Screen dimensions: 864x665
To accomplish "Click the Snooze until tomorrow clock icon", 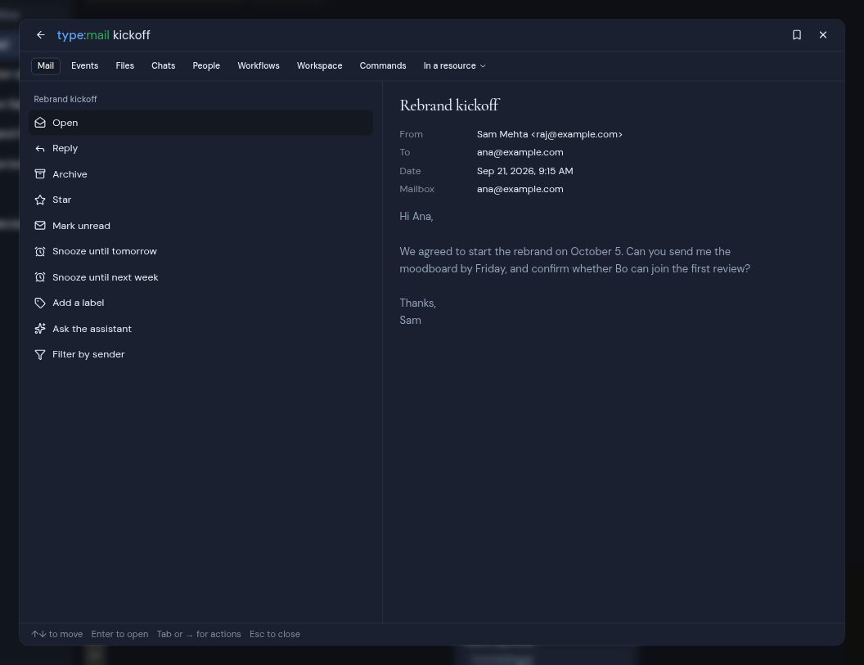I will click(x=40, y=251).
